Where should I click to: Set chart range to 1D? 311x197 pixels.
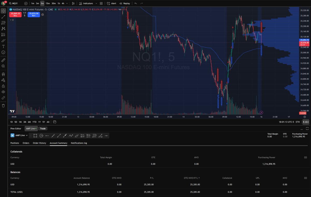[x=11, y=122]
